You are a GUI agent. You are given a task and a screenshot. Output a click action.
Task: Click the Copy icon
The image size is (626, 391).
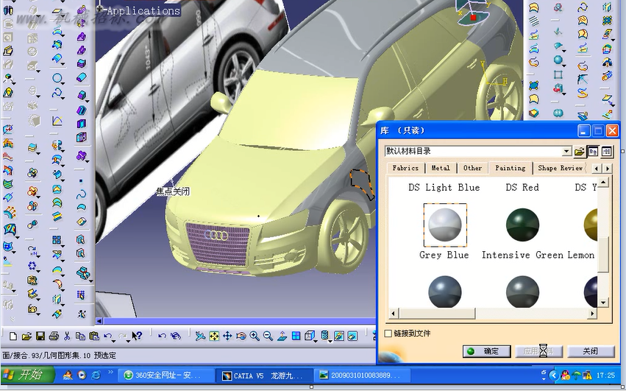pyautogui.click(x=80, y=337)
